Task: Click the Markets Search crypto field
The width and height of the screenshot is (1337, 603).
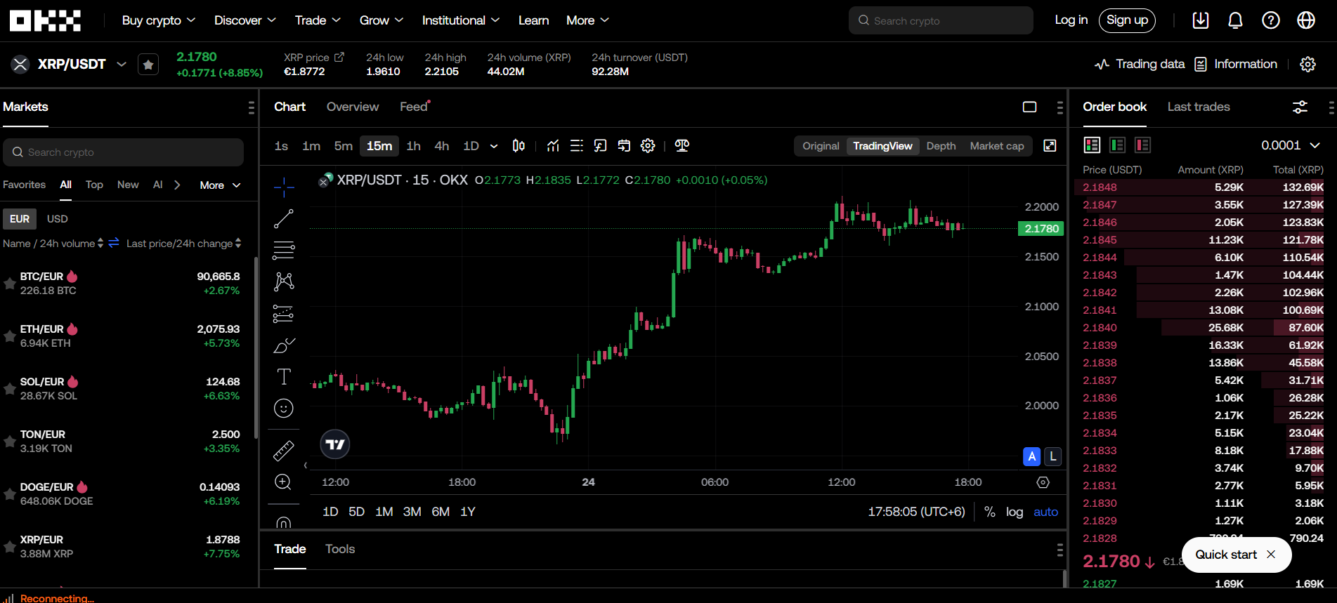Action: 123,152
